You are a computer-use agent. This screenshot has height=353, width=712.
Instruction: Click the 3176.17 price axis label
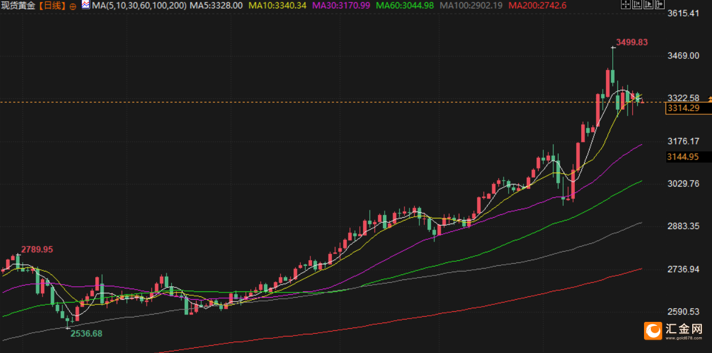pyautogui.click(x=684, y=141)
